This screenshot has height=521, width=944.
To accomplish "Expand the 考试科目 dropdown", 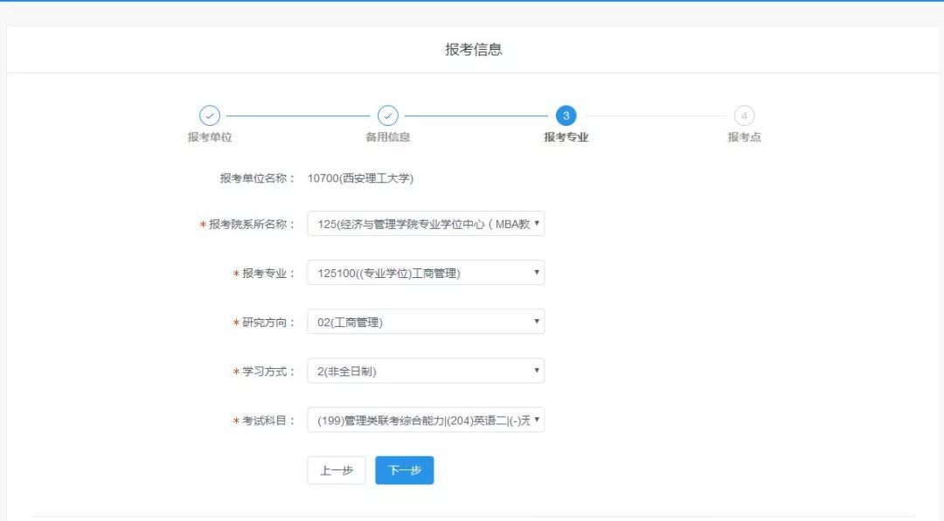I will tap(426, 420).
